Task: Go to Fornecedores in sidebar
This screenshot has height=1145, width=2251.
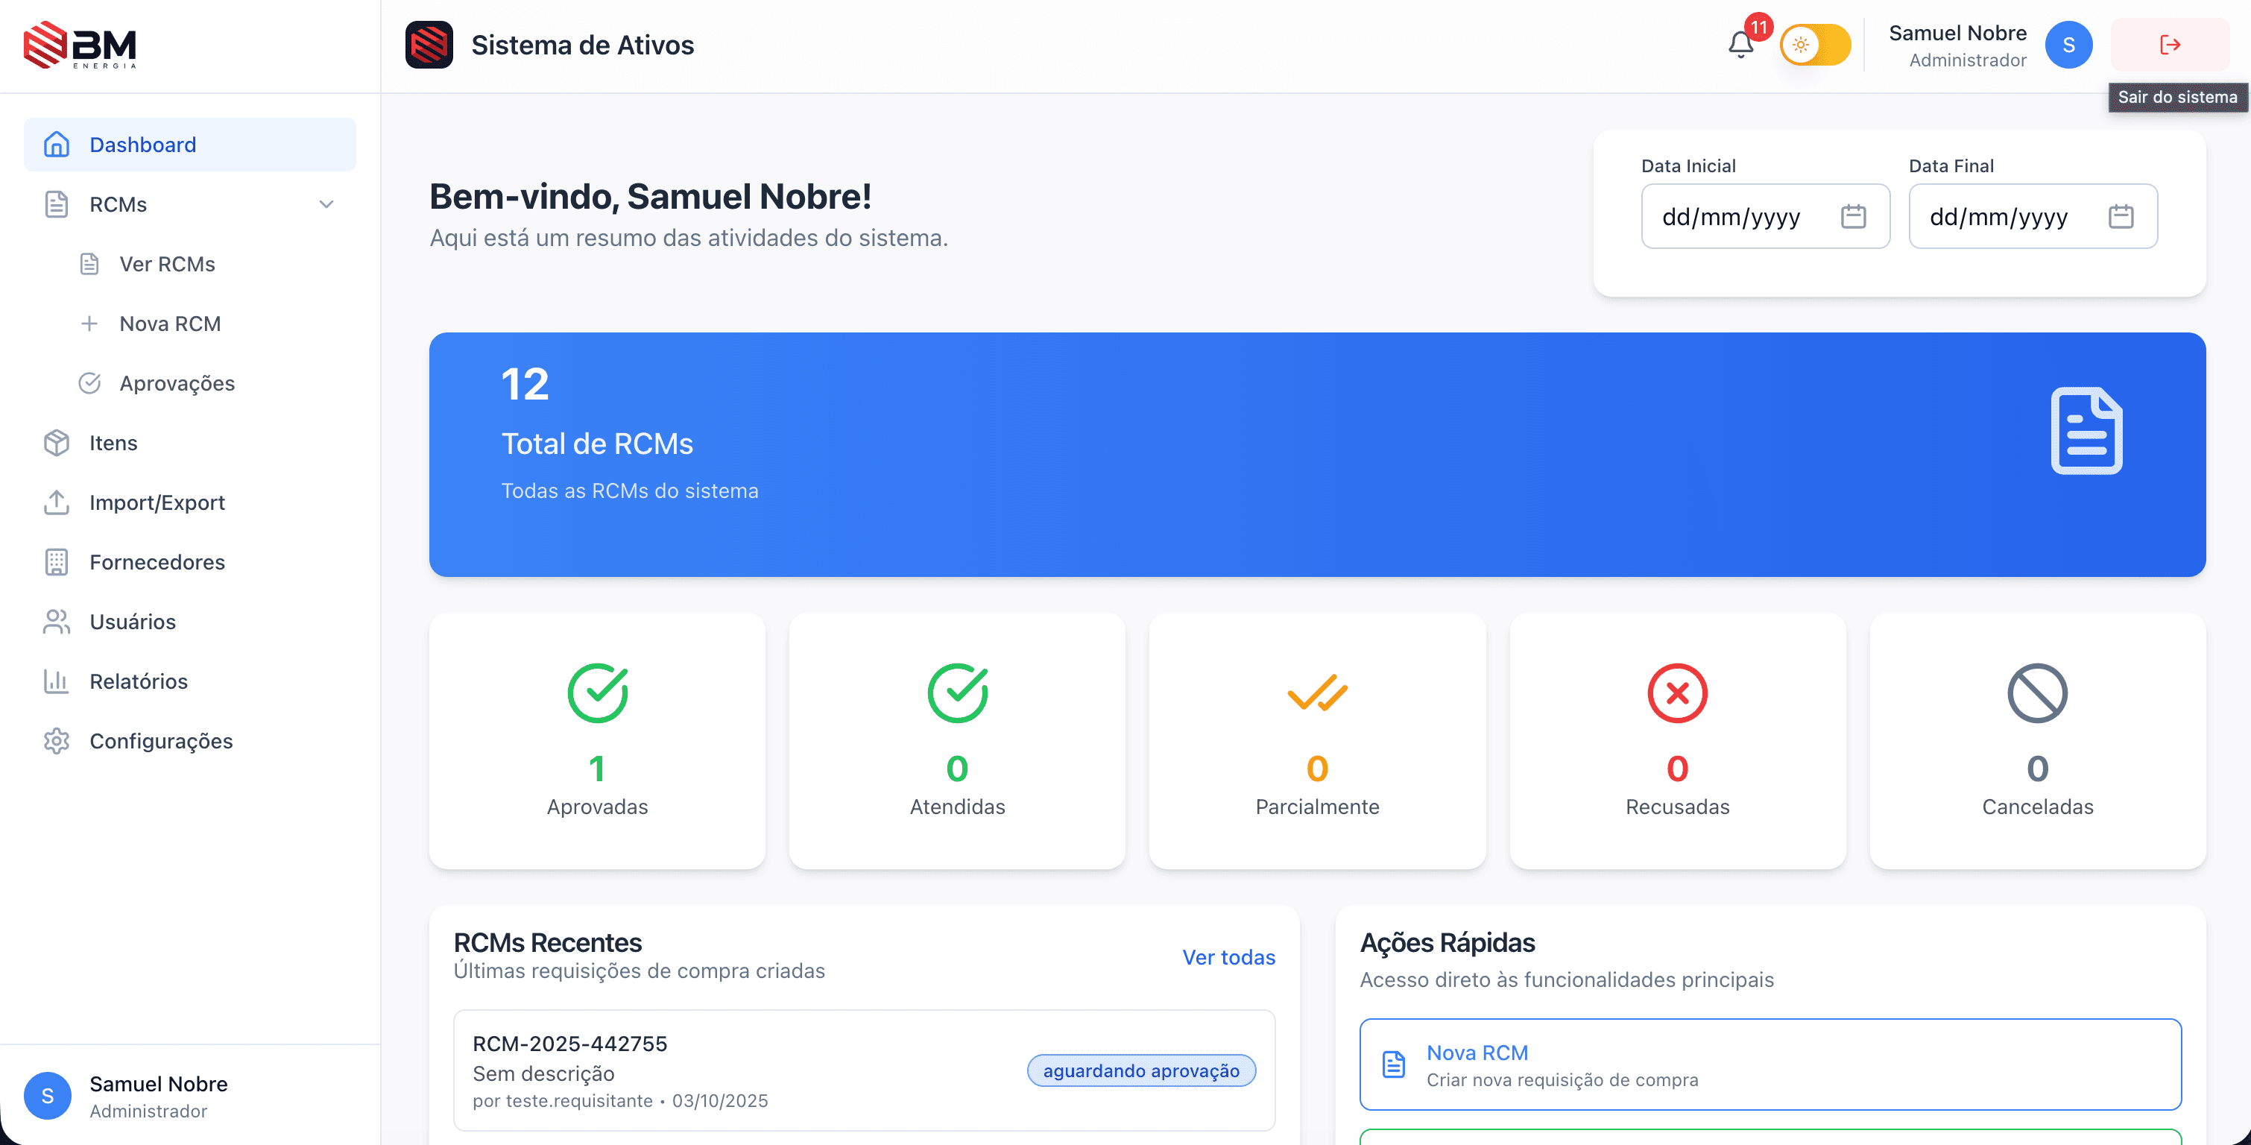Action: pyautogui.click(x=157, y=562)
